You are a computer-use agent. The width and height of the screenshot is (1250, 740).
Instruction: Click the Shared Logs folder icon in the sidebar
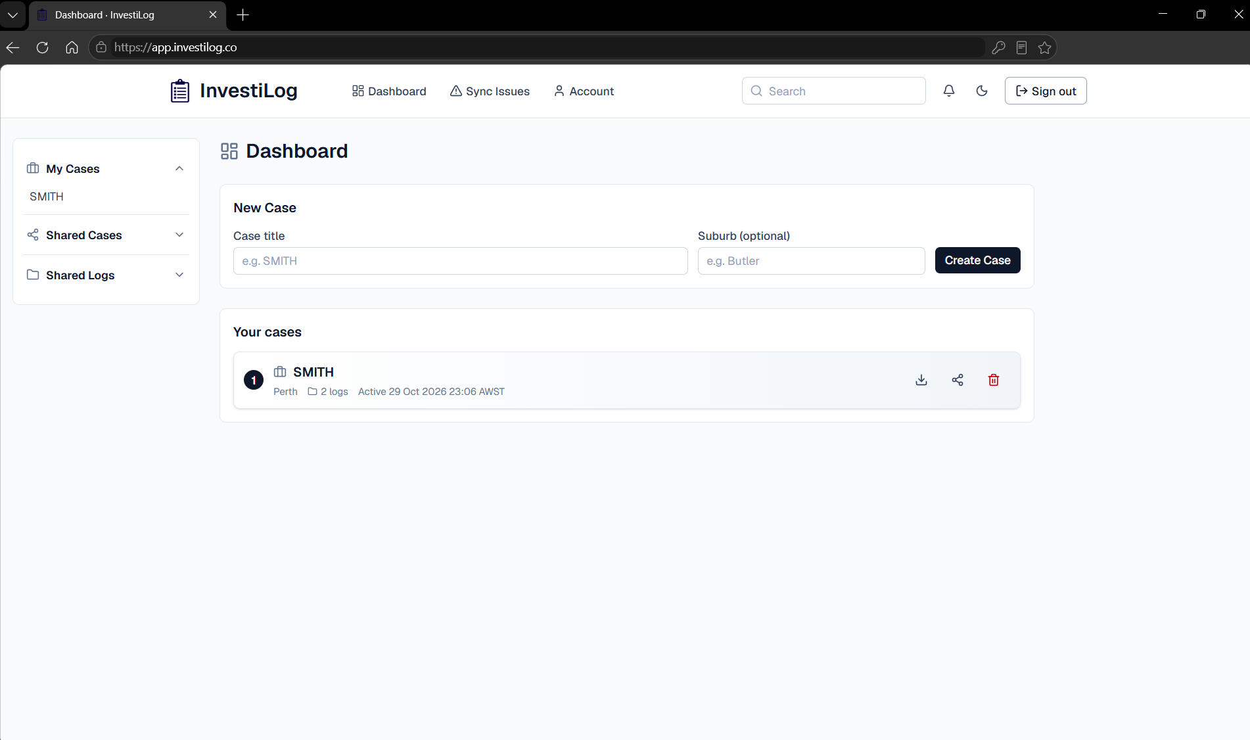pos(33,275)
